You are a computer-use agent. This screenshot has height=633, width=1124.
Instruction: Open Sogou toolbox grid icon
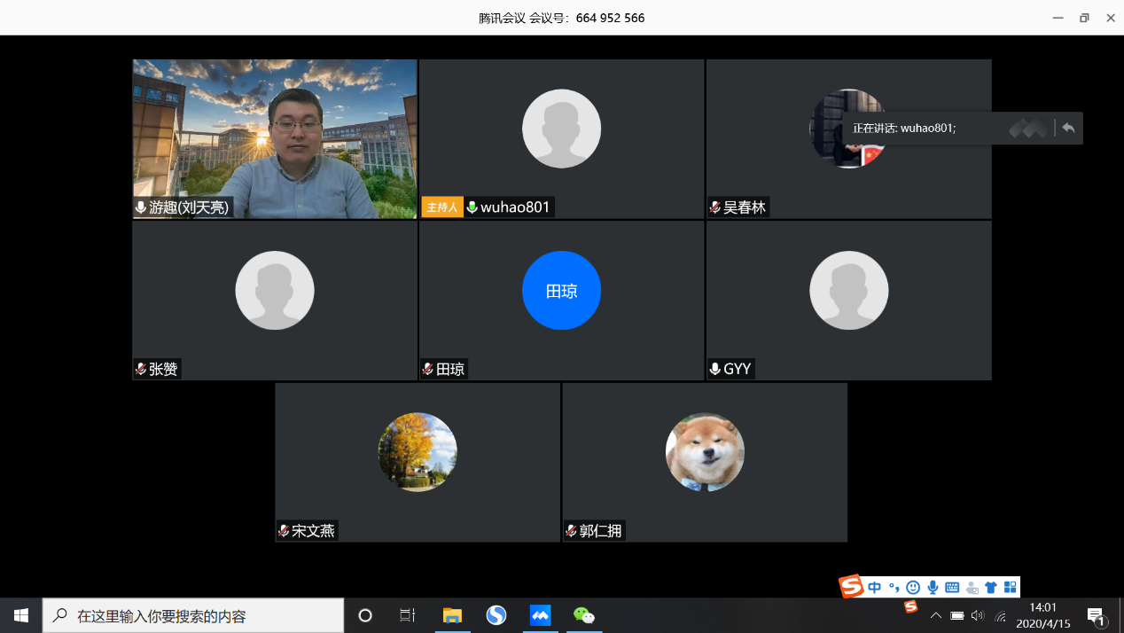click(1010, 587)
